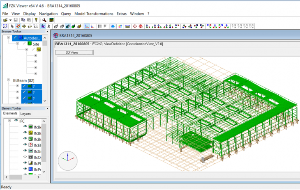Screen dimensions: 300x190
Task: Select the arrow pointer selection tool
Action: click(12, 26)
